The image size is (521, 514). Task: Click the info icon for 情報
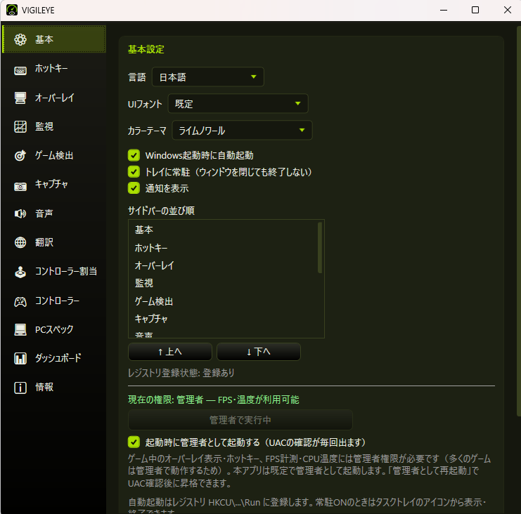(x=20, y=387)
